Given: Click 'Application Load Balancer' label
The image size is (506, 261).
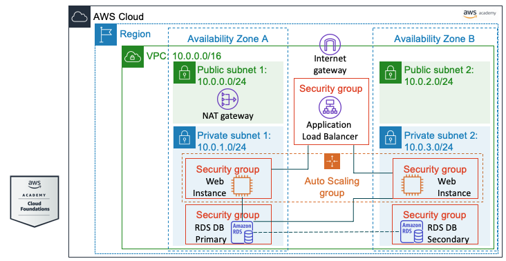Looking at the screenshot, I should (330, 130).
